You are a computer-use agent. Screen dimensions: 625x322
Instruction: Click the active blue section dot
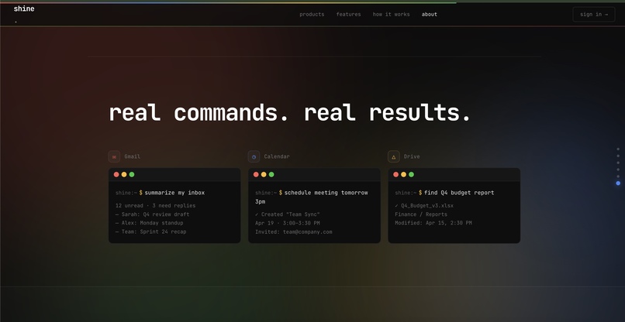618,183
